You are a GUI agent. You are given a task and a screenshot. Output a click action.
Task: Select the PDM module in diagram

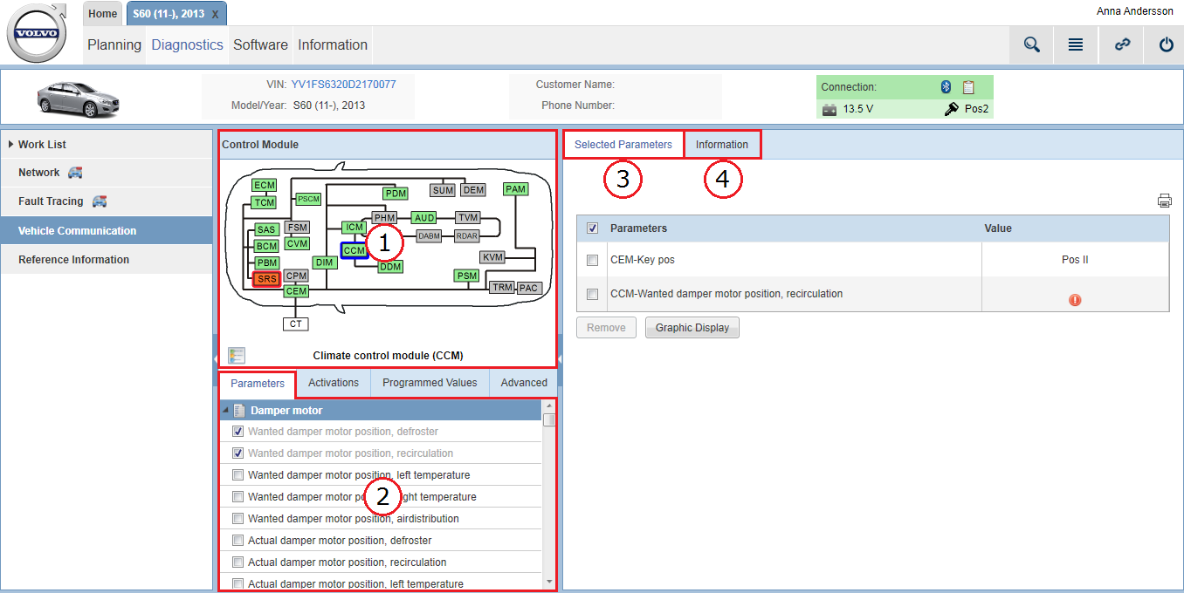[396, 194]
